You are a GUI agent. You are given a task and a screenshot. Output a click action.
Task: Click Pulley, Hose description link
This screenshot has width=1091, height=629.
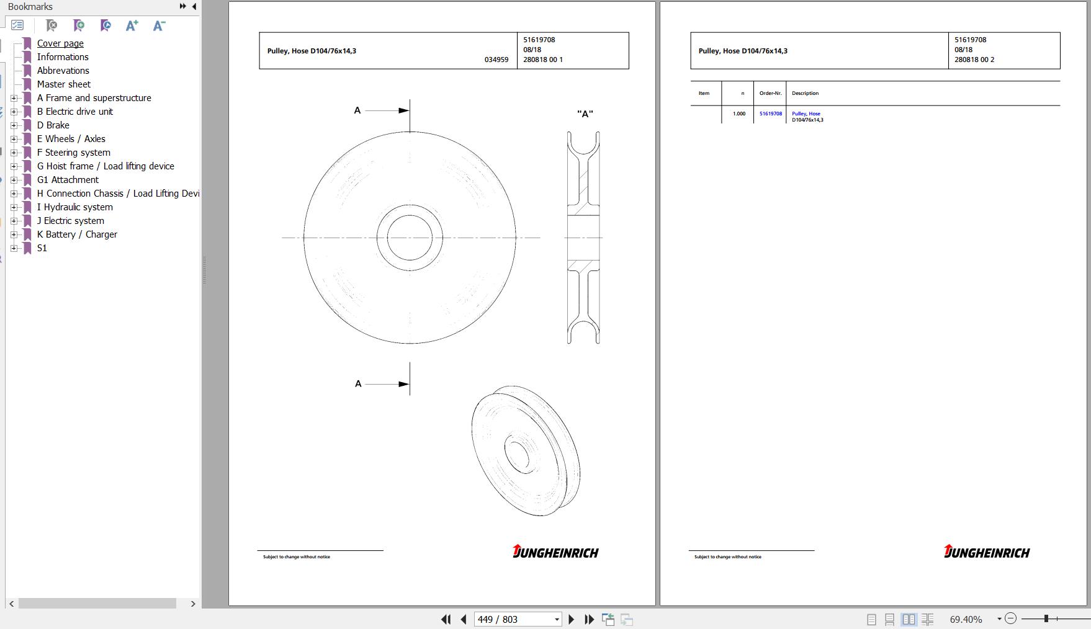806,114
